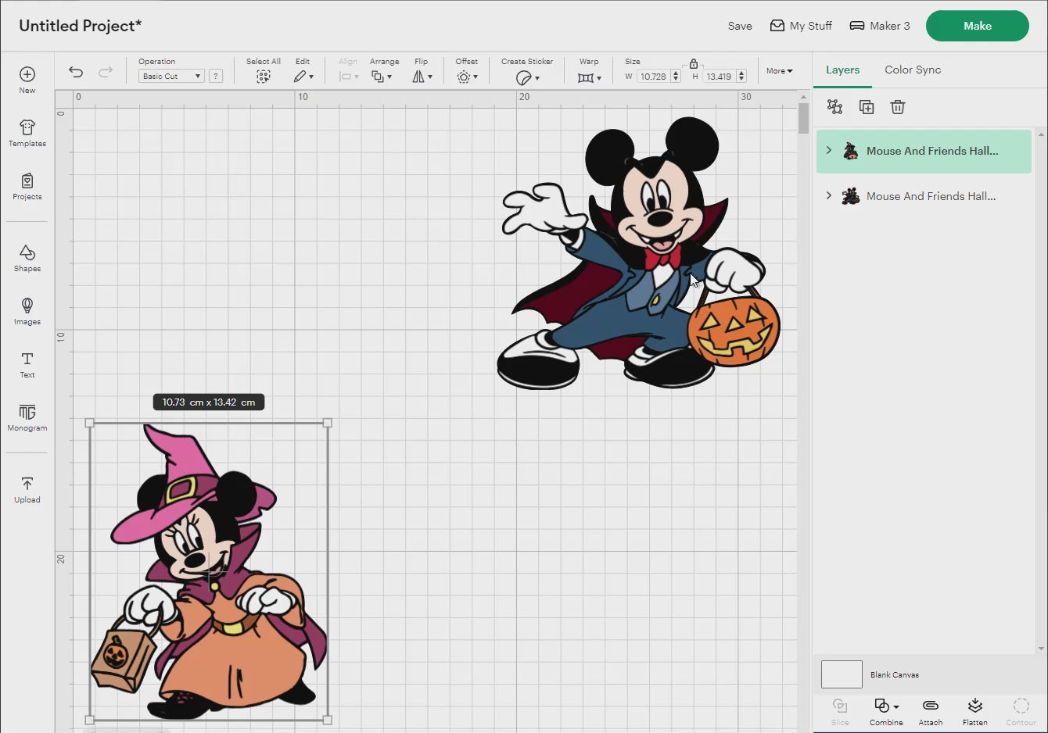
Task: Click the Width size input field
Action: pyautogui.click(x=654, y=77)
